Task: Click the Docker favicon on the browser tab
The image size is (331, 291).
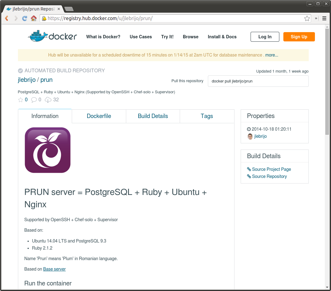Action: coord(9,9)
